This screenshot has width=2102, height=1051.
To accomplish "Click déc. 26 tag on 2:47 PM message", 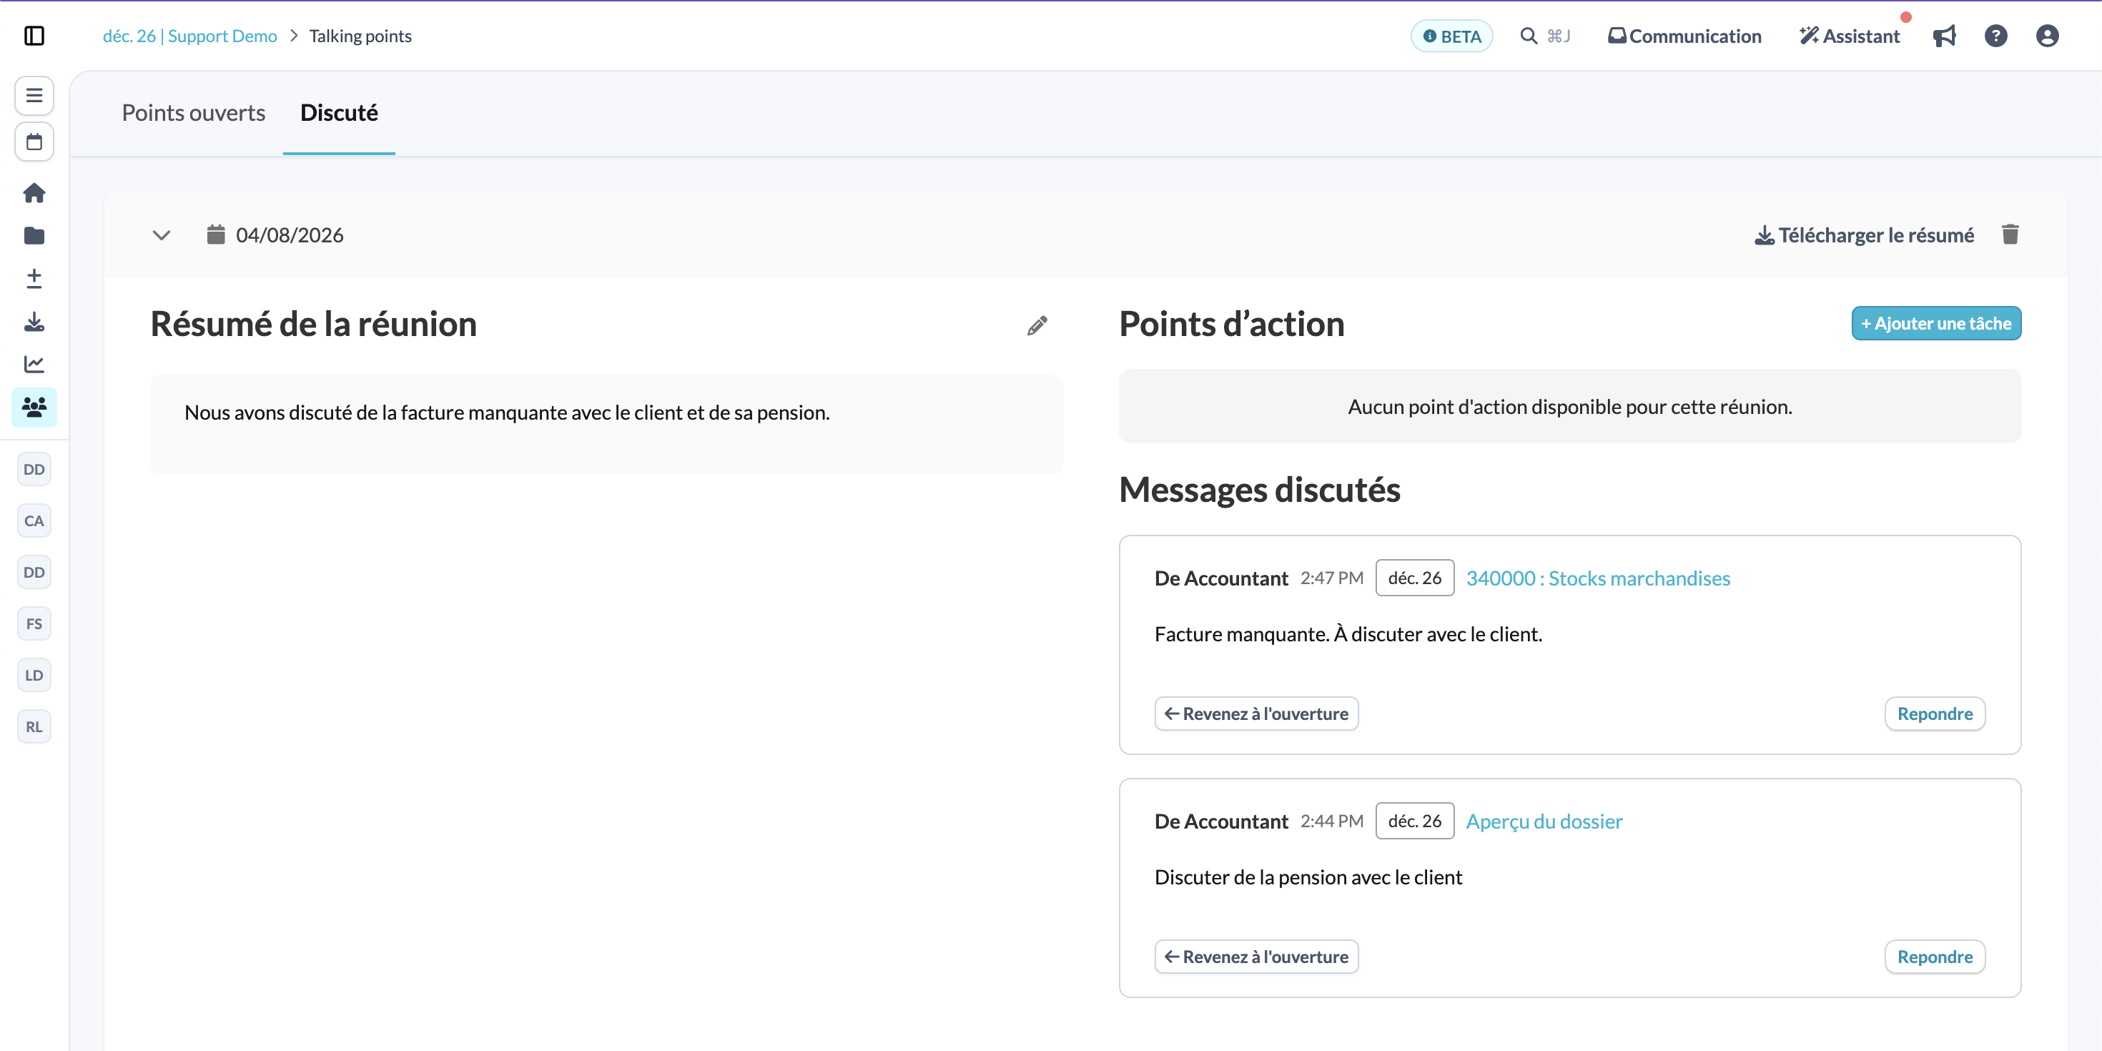I will click(x=1415, y=578).
